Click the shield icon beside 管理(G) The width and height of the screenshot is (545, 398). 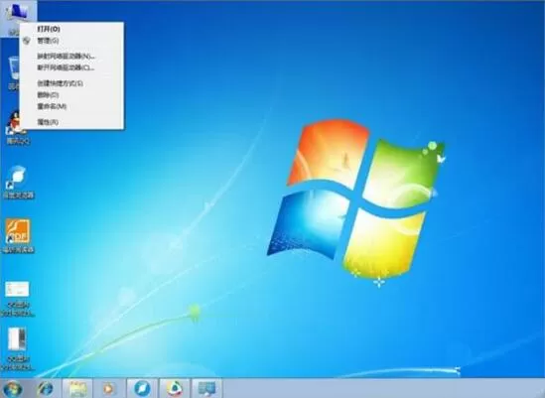click(27, 41)
